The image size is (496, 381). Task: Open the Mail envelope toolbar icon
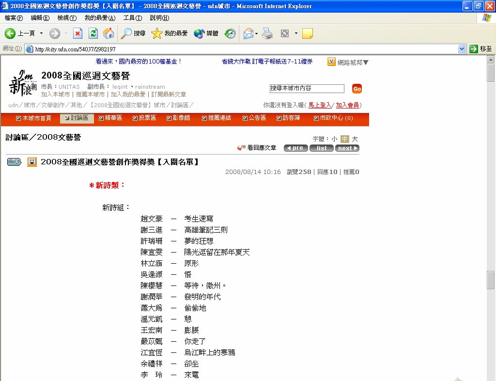tap(248, 33)
